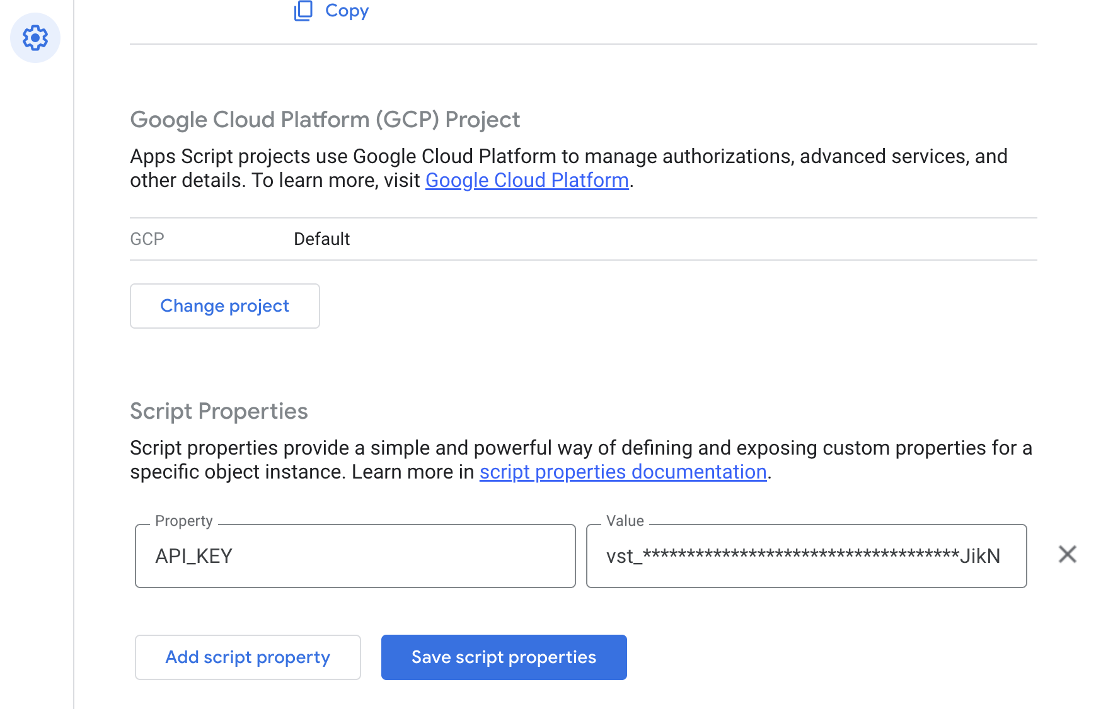Open script properties documentation link
Viewport: 1113px width, 709px height.
[623, 472]
